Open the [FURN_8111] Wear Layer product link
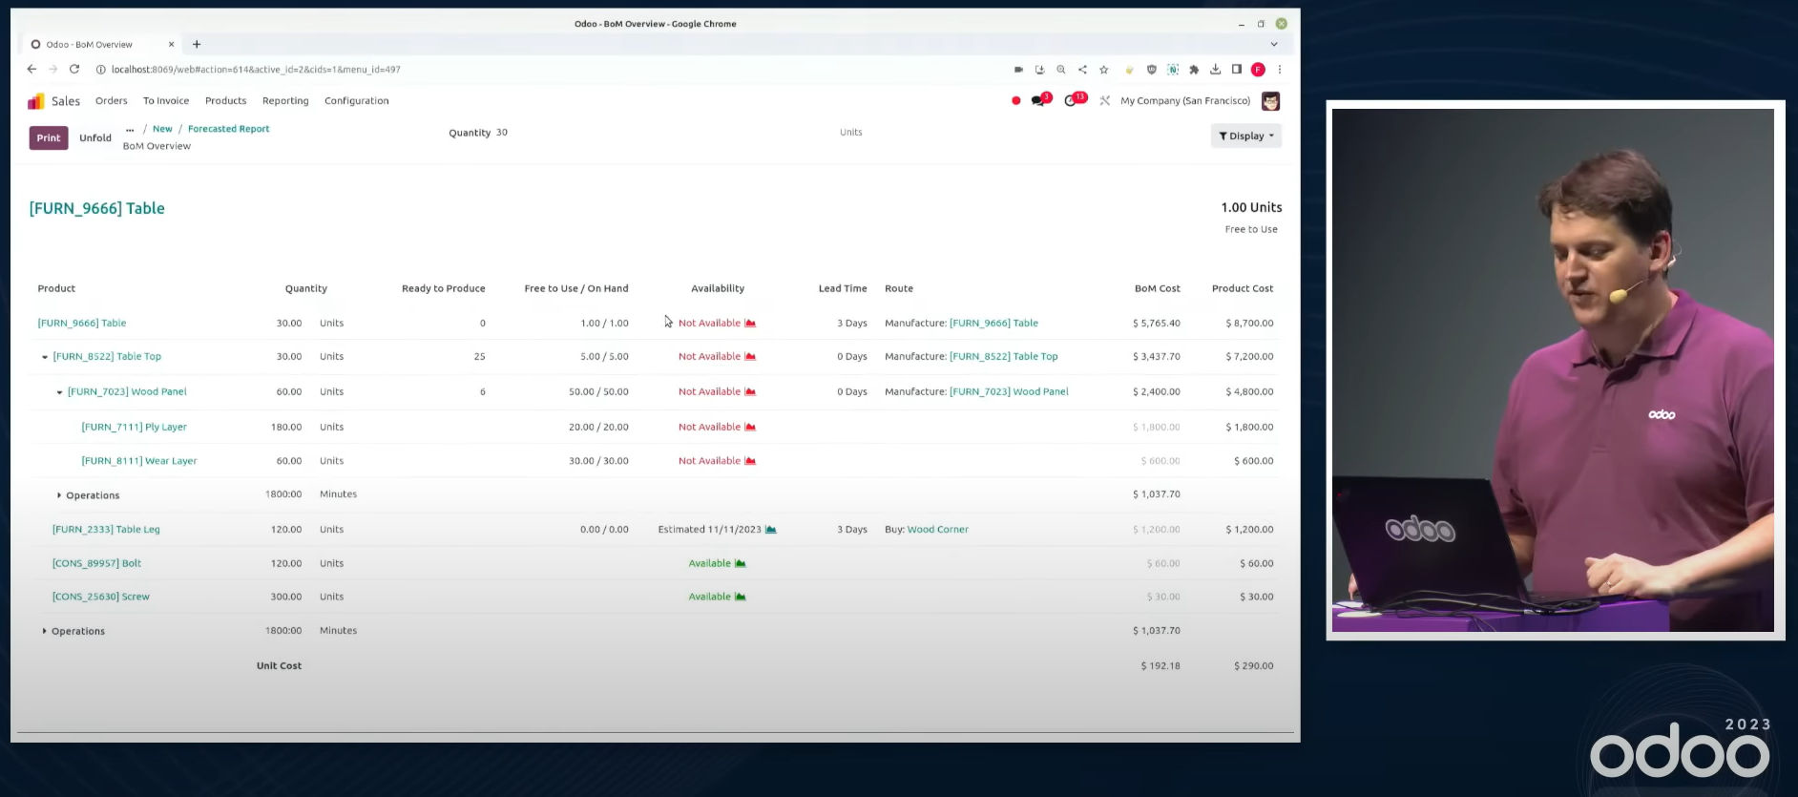This screenshot has width=1798, height=797. click(x=139, y=461)
